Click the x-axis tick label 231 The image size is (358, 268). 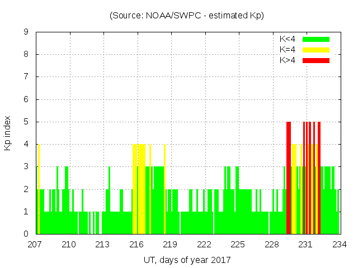click(305, 245)
